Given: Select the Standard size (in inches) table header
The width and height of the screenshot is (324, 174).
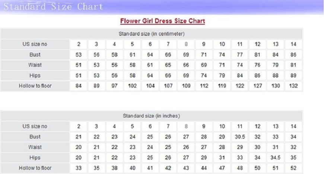Looking at the screenshot, I should (152, 116).
